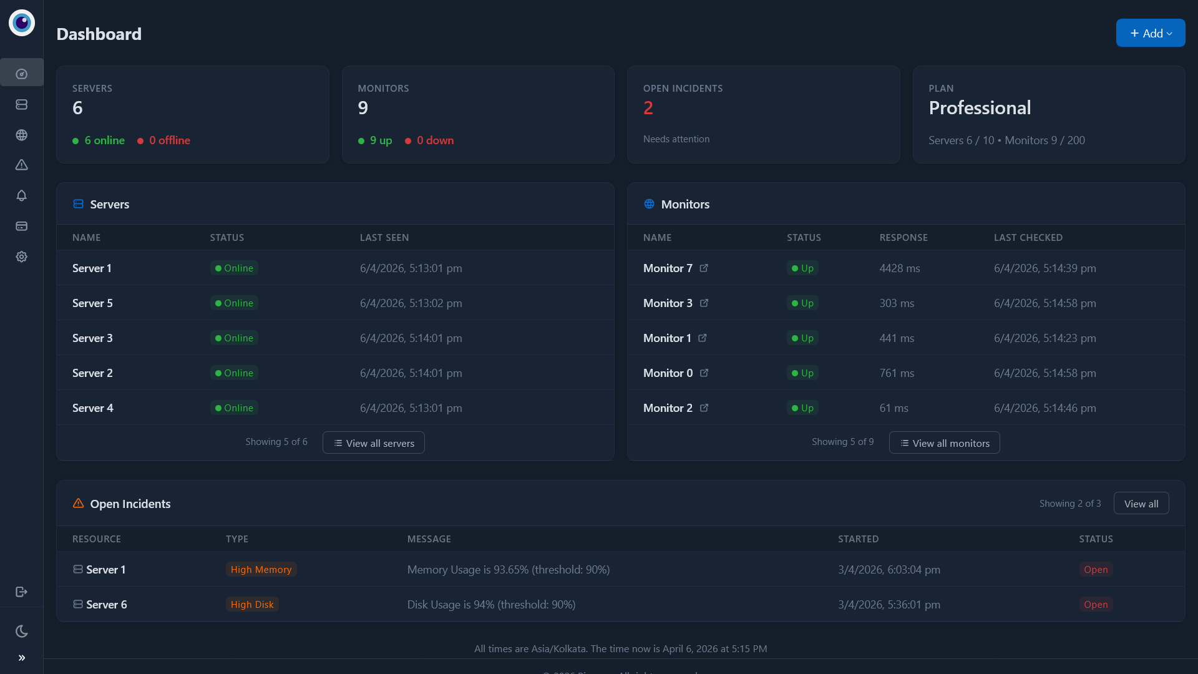Click the logout icon in sidebar
Screen dimensions: 1198x674
point(21,592)
